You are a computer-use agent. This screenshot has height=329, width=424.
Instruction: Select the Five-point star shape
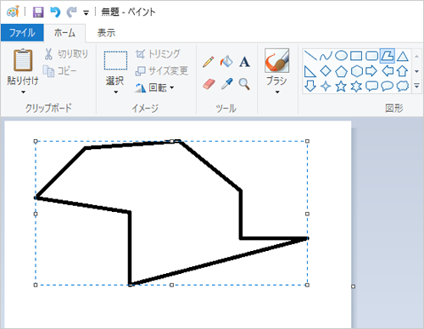pos(341,86)
